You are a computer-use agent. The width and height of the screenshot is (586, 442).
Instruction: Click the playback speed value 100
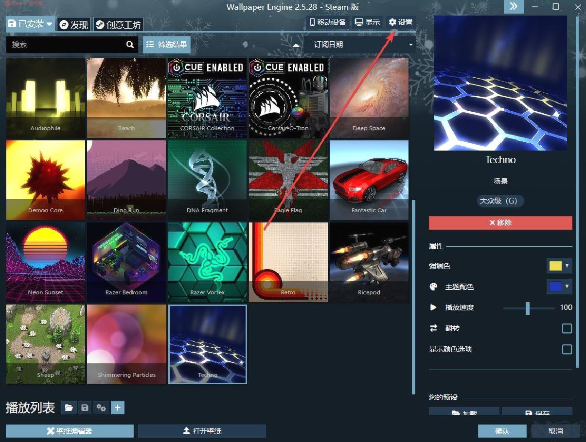[566, 307]
